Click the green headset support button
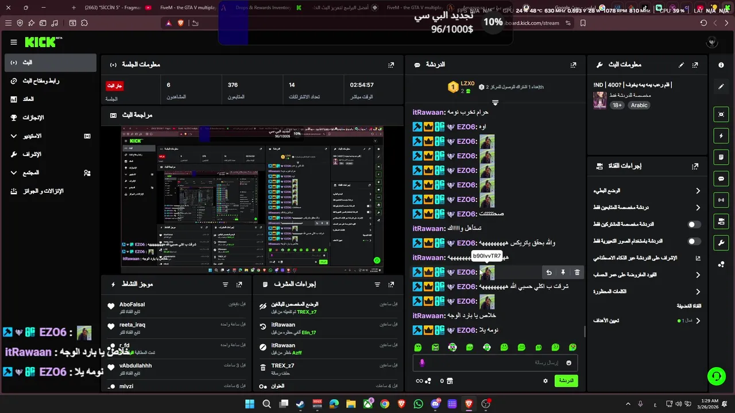Viewport: 735px width, 413px height. pyautogui.click(x=716, y=376)
